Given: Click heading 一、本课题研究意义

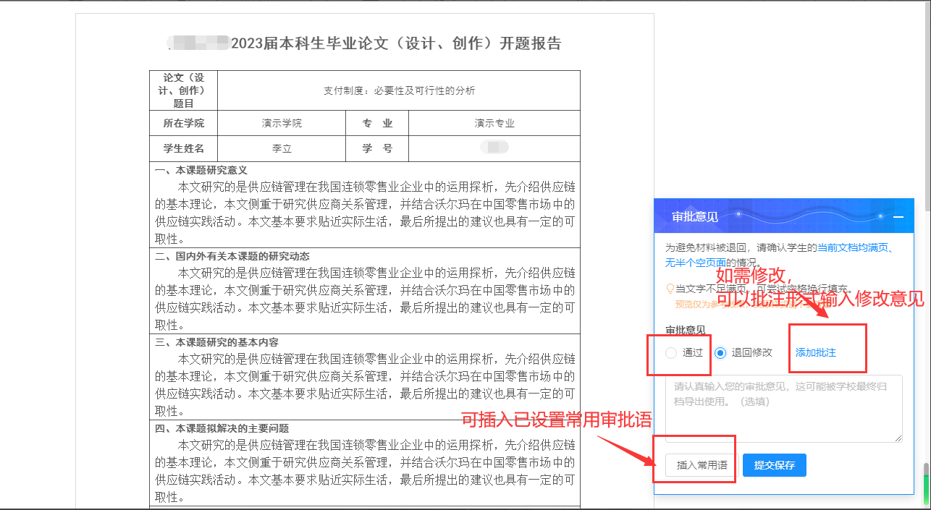Looking at the screenshot, I should coord(201,170).
